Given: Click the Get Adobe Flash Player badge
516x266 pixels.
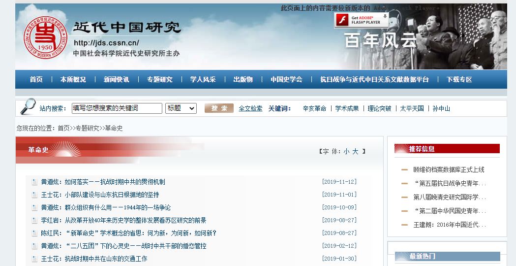Looking at the screenshot, I should point(362,20).
